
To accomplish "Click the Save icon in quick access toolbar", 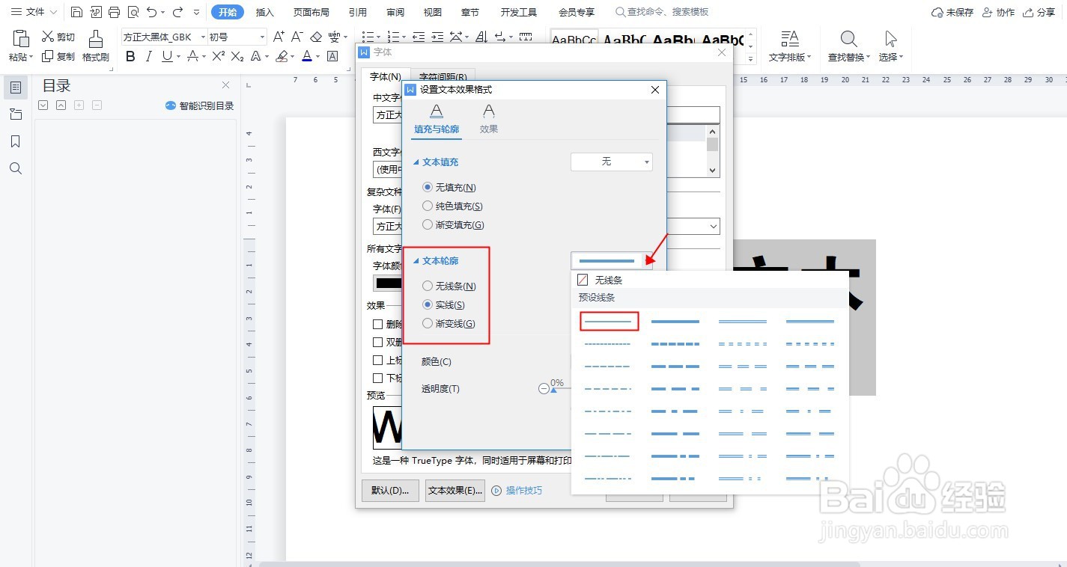I will tap(77, 12).
